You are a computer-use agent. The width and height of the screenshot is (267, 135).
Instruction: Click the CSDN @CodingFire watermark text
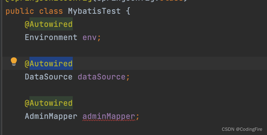click(242, 129)
